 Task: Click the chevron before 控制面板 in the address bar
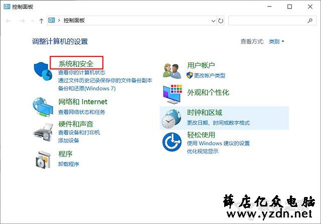[x=59, y=20]
